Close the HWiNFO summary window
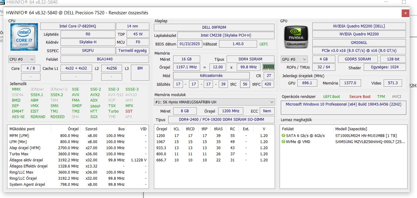The height and width of the screenshot is (198, 417). (x=405, y=13)
